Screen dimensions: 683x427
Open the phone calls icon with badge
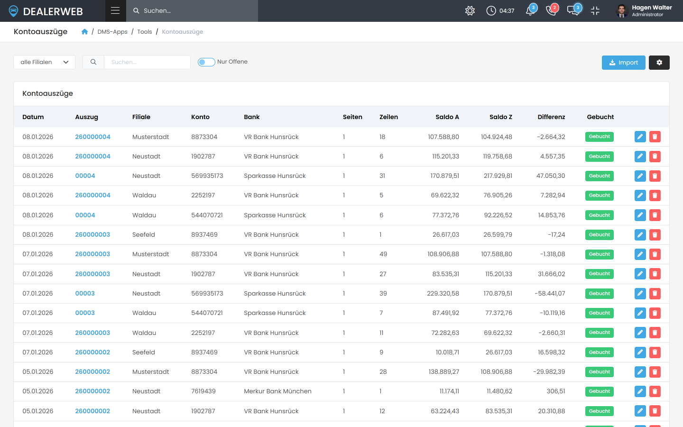point(552,10)
